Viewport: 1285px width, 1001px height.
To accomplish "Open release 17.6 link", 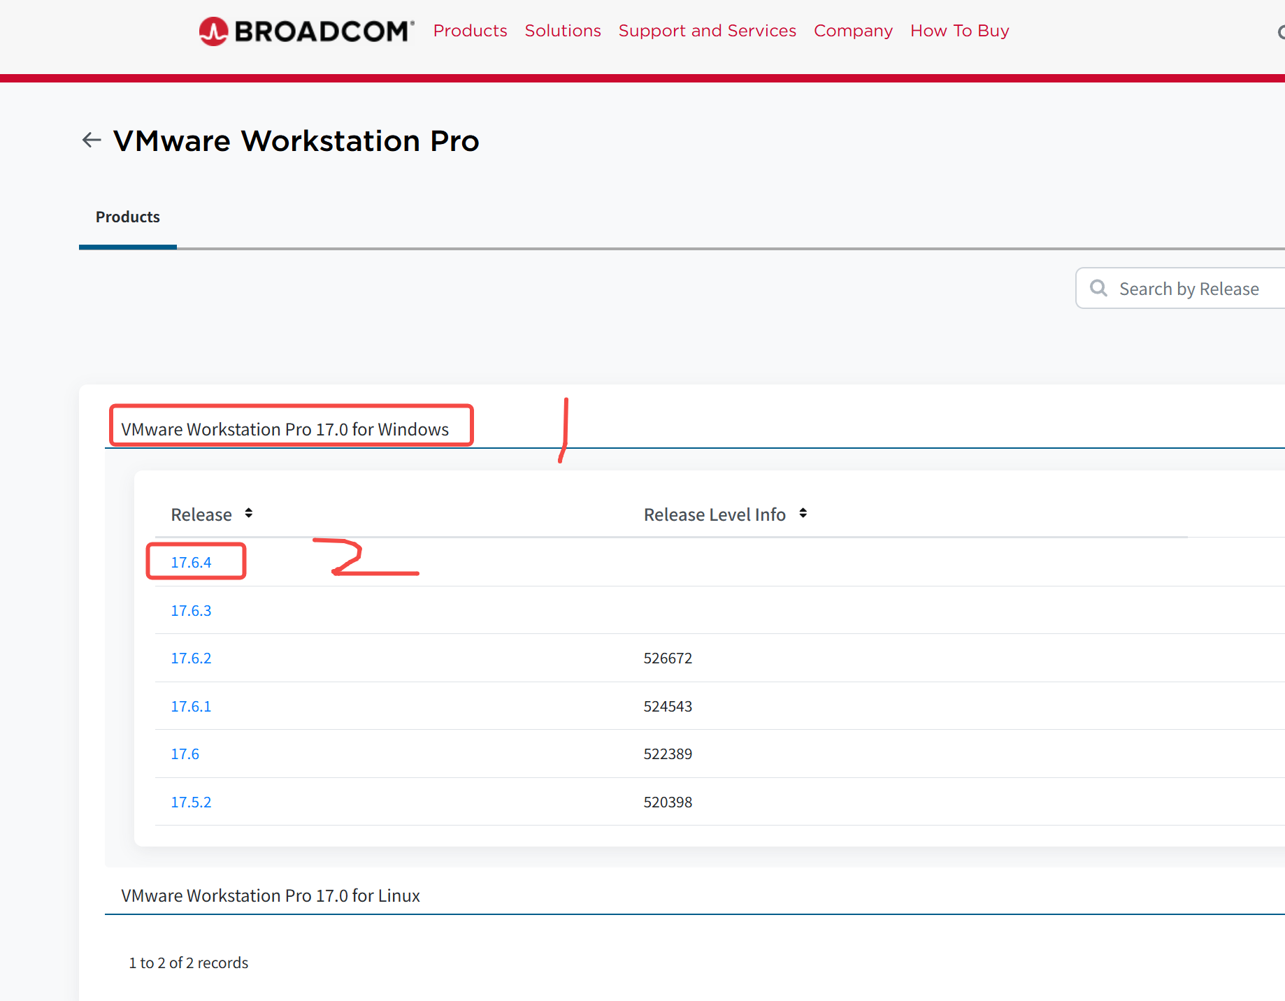I will (x=185, y=754).
